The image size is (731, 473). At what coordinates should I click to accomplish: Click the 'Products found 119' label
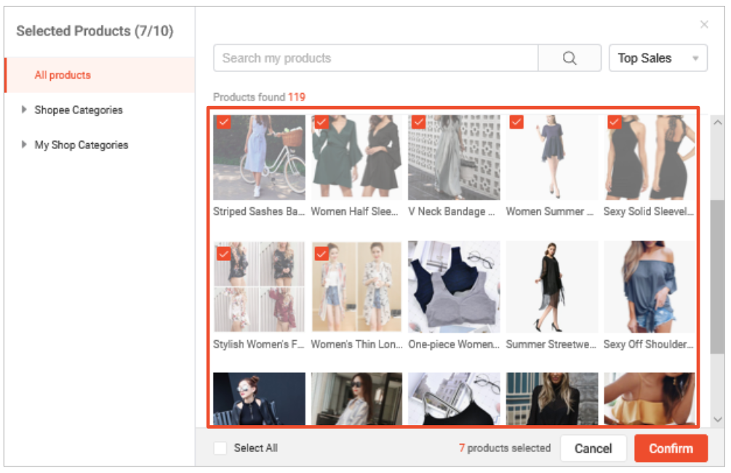click(259, 97)
